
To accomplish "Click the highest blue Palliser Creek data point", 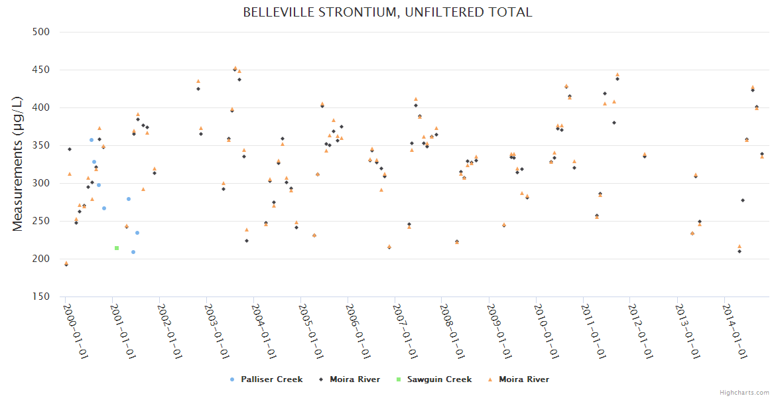I will point(92,140).
